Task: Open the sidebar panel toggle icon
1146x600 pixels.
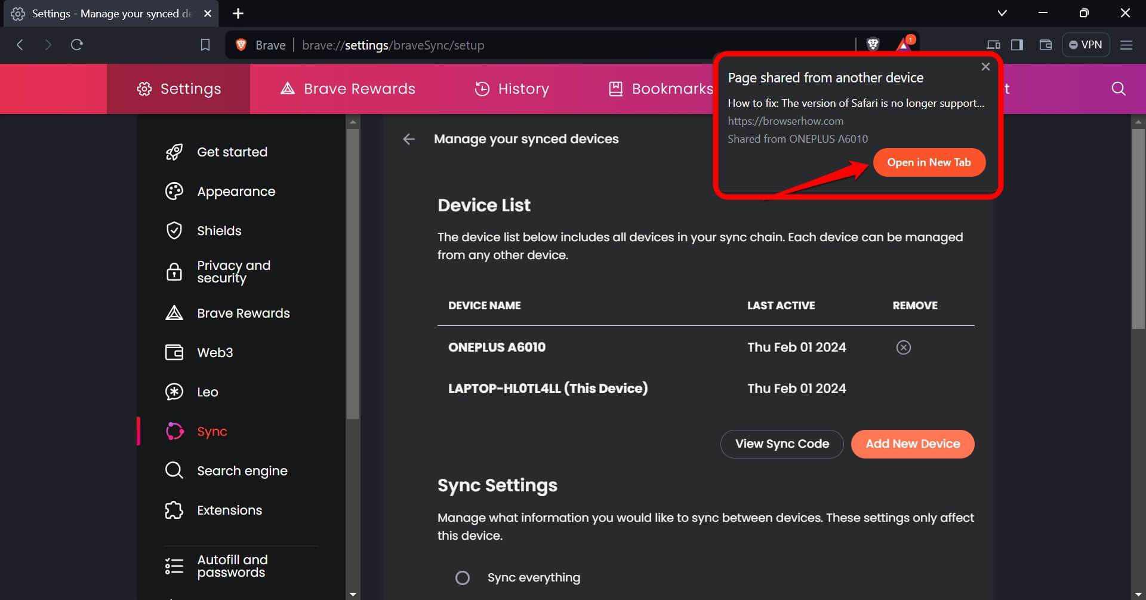Action: coord(1017,45)
